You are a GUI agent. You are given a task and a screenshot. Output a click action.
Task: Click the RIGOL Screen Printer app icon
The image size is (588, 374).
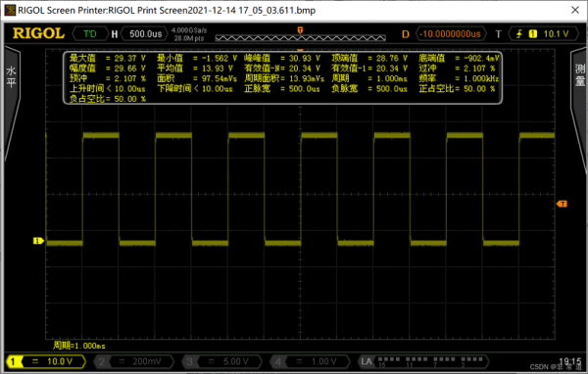(10, 10)
